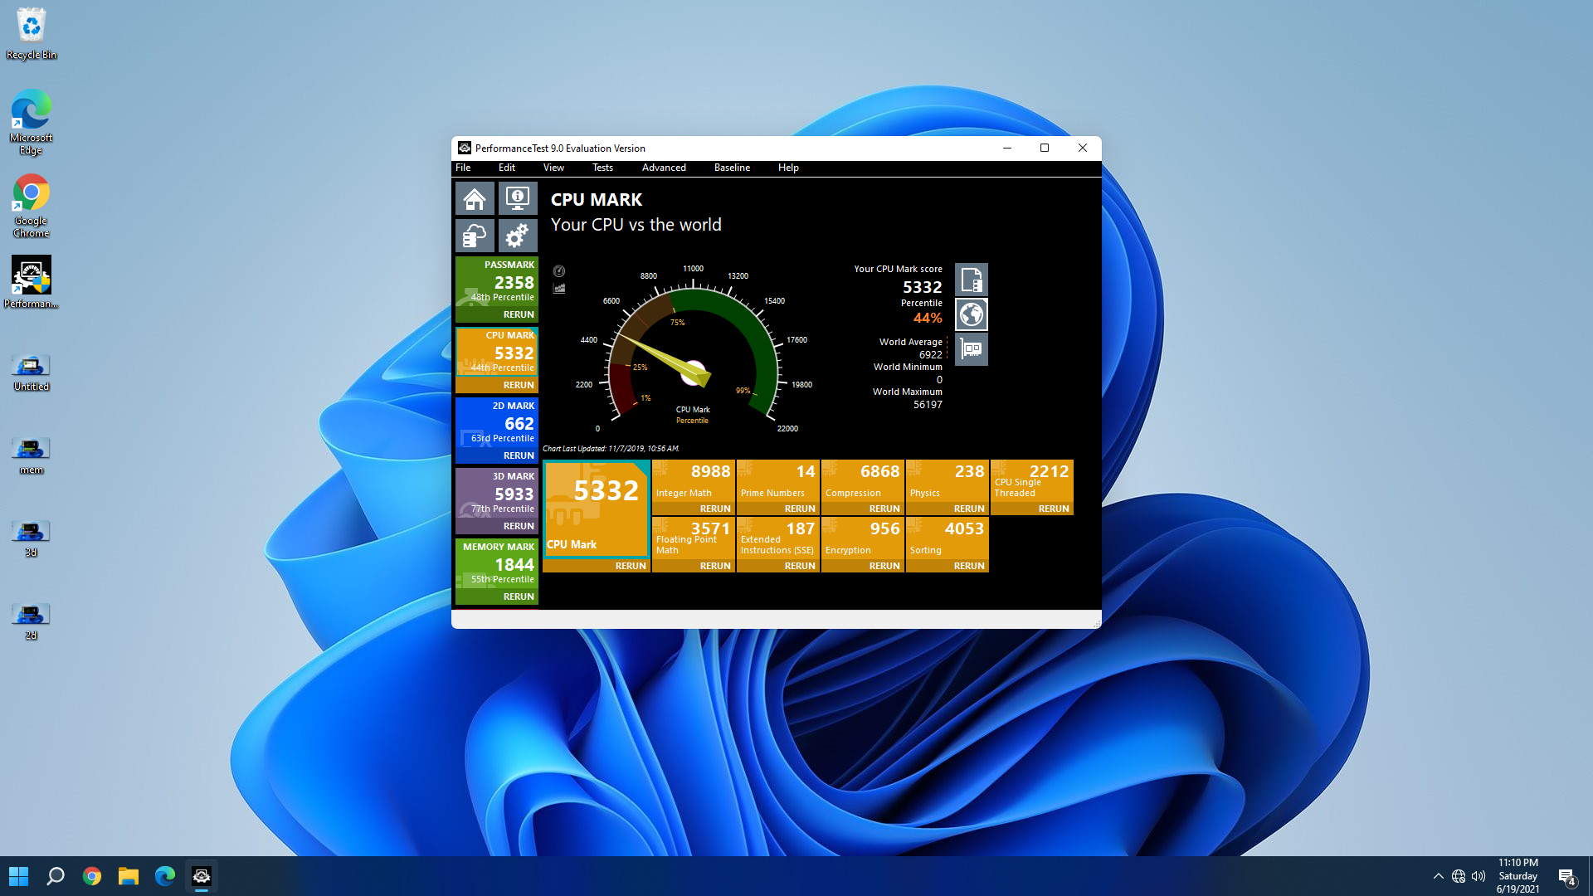Rerun the Encryption test
This screenshot has width=1593, height=896.
(x=884, y=566)
